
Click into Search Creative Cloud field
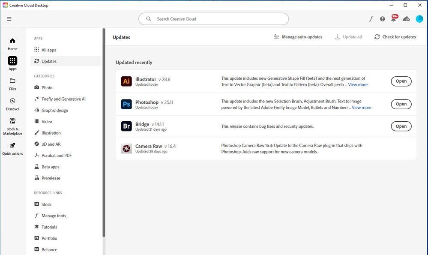click(x=213, y=19)
